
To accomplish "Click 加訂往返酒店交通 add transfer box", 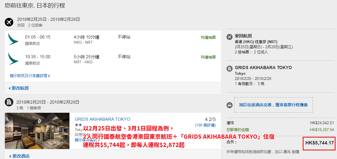I will [x=273, y=105].
